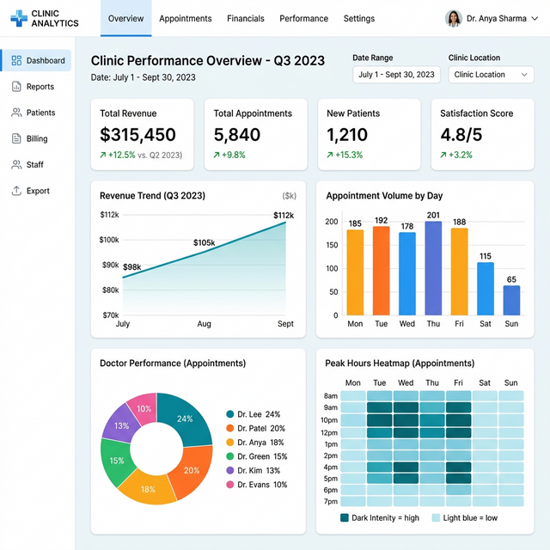
Task: Click Dr. Anya Sharma's avatar photo
Action: pos(453,18)
